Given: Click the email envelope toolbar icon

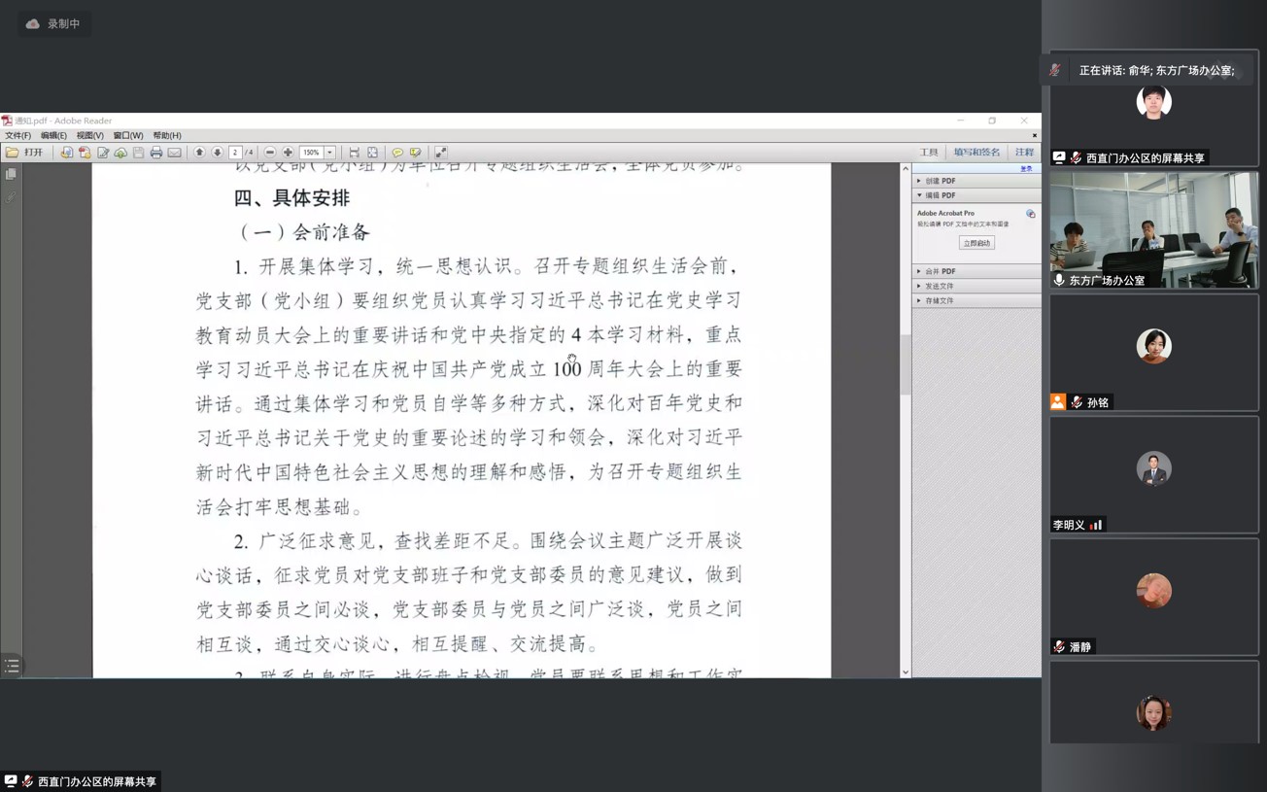Looking at the screenshot, I should (175, 153).
